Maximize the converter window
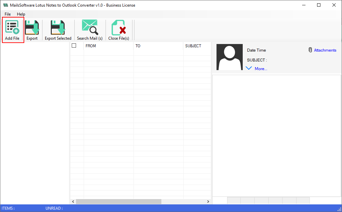Image resolution: width=342 pixels, height=212 pixels. pyautogui.click(x=319, y=5)
